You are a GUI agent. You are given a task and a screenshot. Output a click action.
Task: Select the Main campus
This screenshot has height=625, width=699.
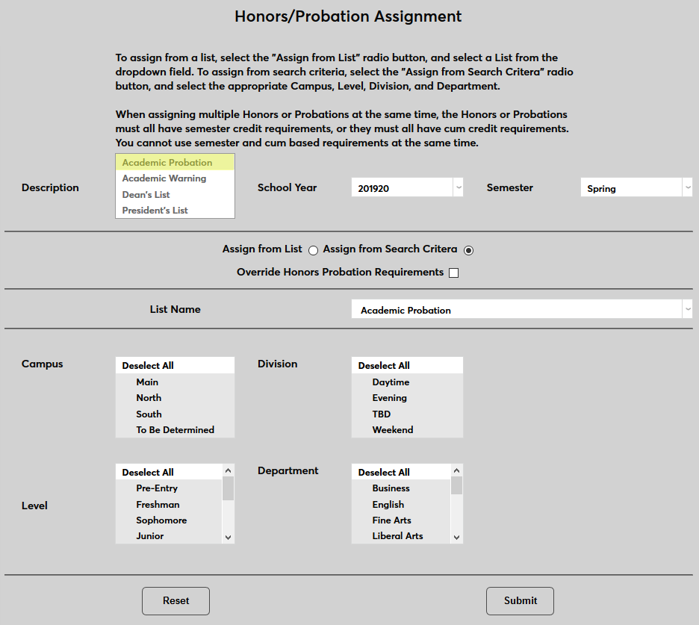(147, 382)
